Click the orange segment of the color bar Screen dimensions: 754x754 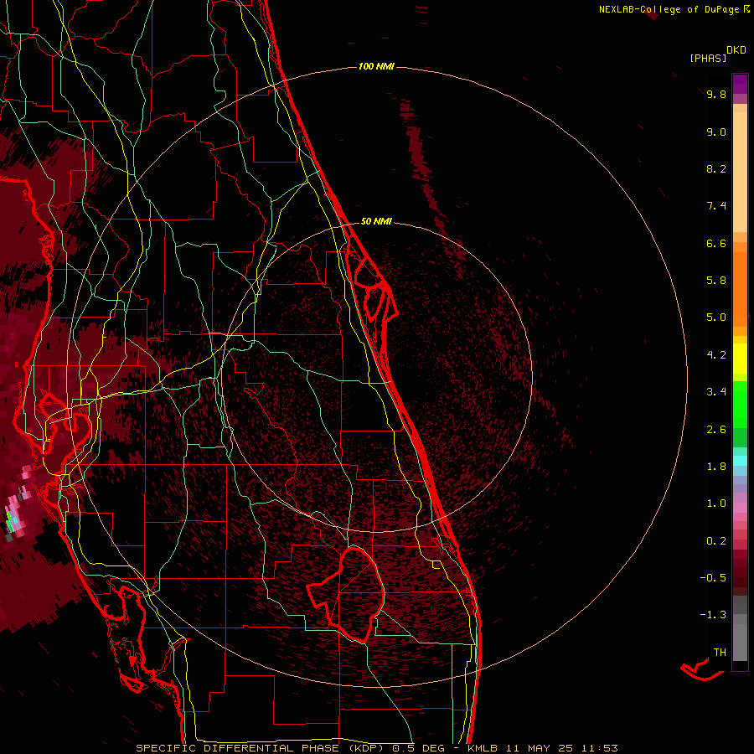740,288
